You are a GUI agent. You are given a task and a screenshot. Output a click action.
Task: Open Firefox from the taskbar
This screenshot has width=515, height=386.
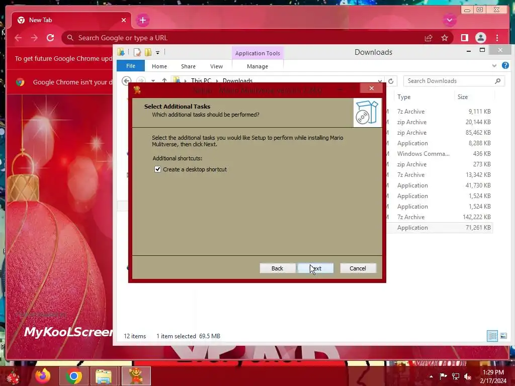(x=43, y=376)
